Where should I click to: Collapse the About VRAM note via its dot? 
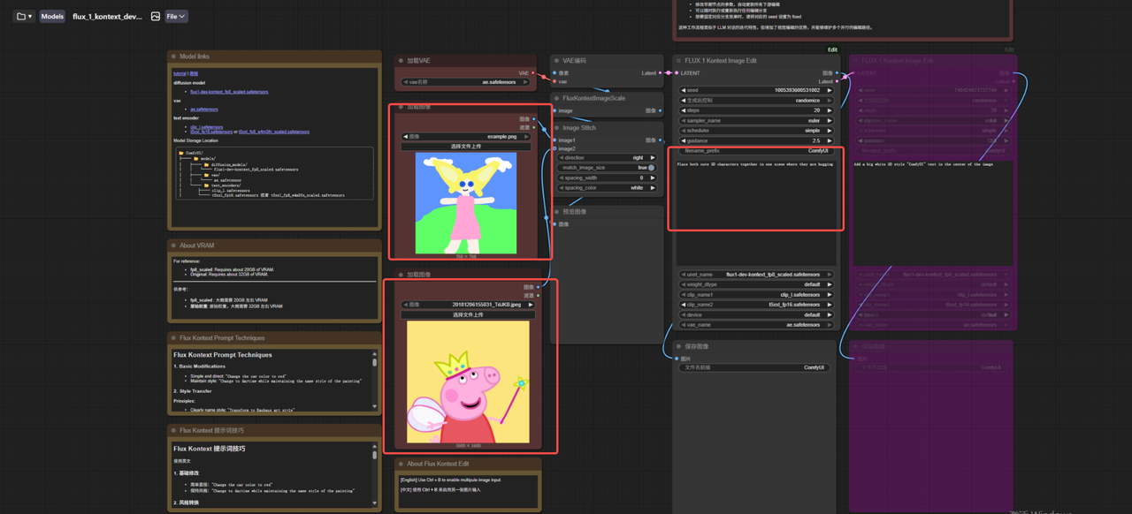[x=174, y=246]
